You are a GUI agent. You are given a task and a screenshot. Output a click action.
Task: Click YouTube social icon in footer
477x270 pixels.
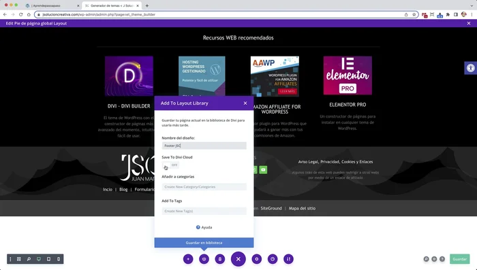click(x=263, y=170)
